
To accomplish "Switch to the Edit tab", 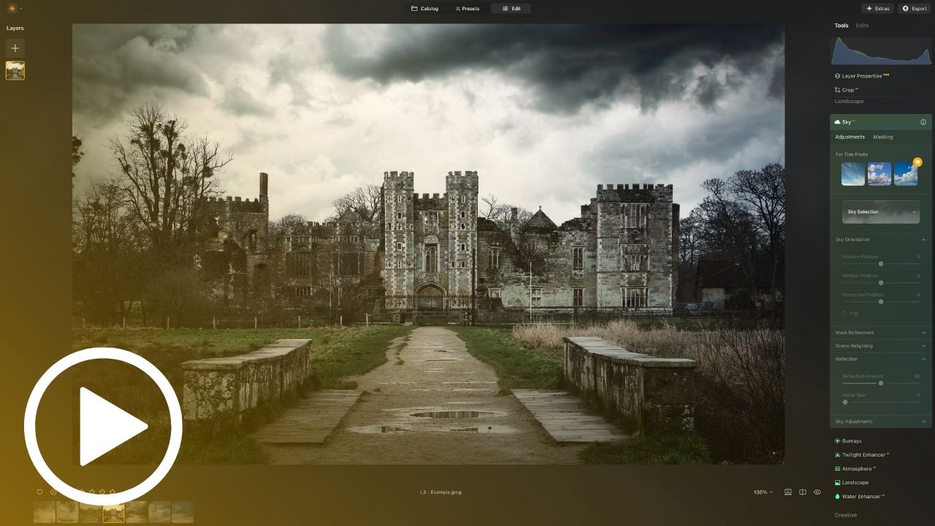I will click(511, 9).
